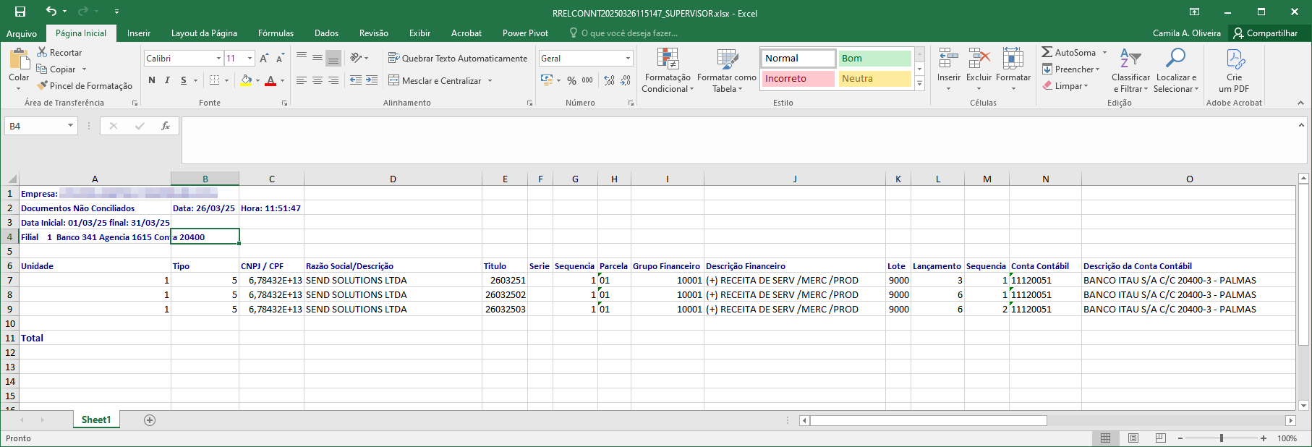This screenshot has width=1312, height=447.
Task: Cut selection with Recortar
Action: click(59, 53)
